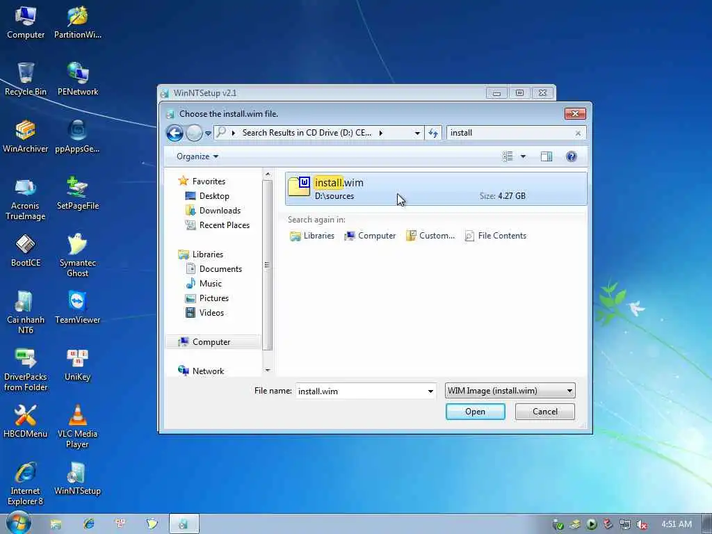Toggle the preview pane icon
Image resolution: width=712 pixels, height=534 pixels.
(x=547, y=156)
